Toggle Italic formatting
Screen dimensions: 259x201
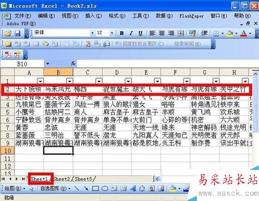tap(131, 33)
